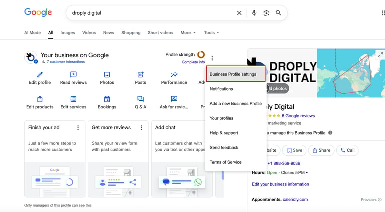Viewport: 385px width, 212px height.
Task: Open the calendly.com appointments link
Action: (x=295, y=200)
